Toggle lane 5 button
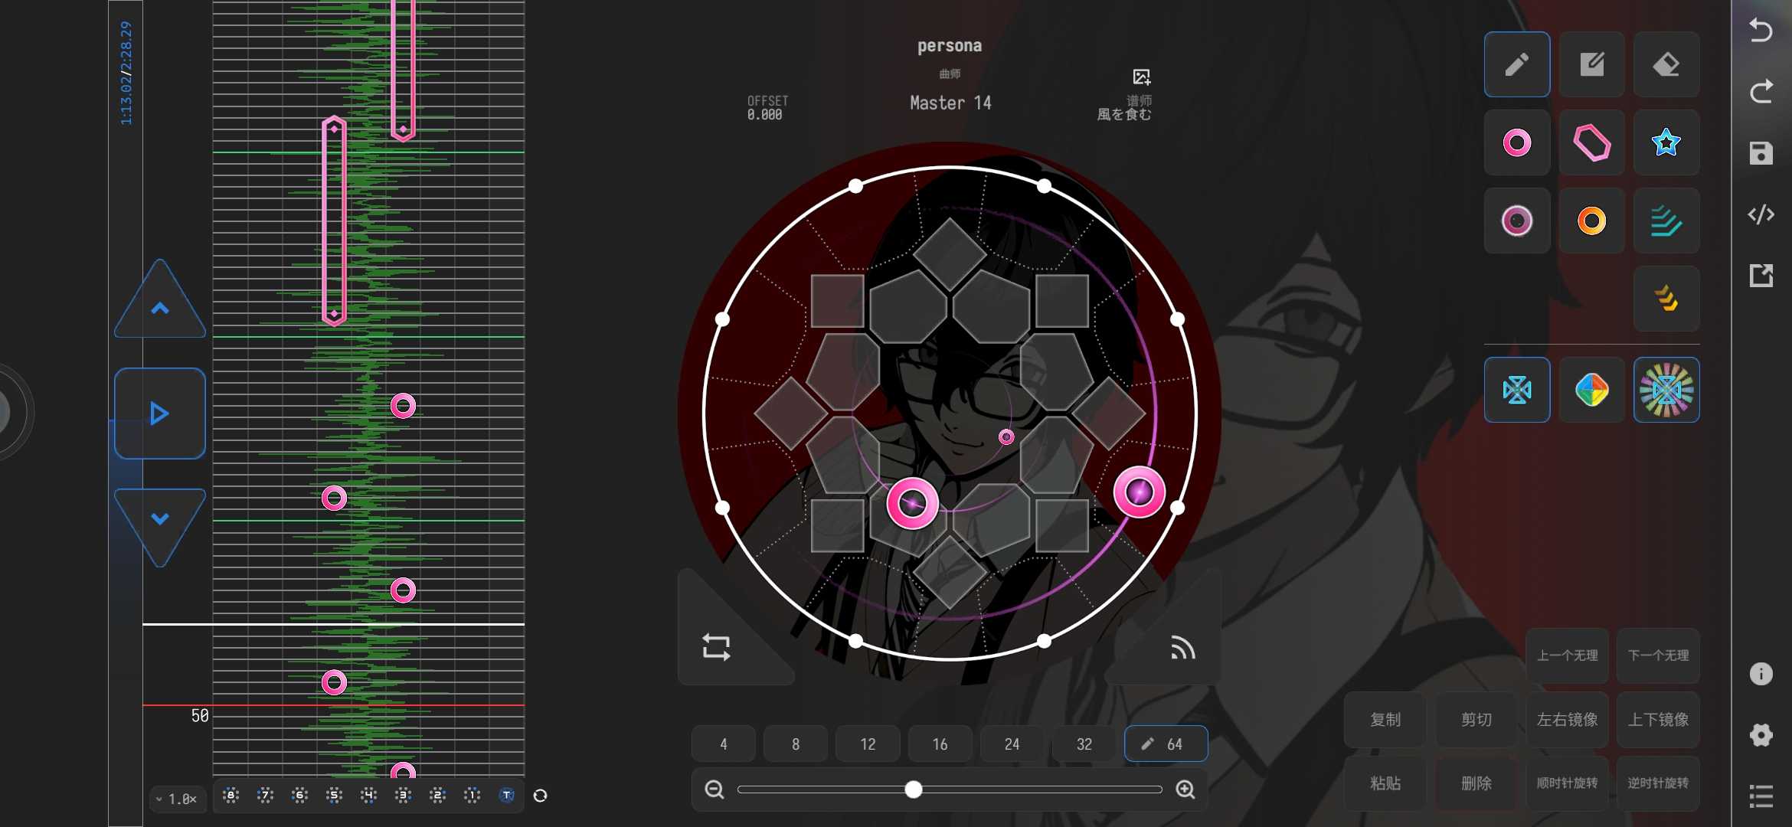Viewport: 1792px width, 827px height. click(x=334, y=796)
